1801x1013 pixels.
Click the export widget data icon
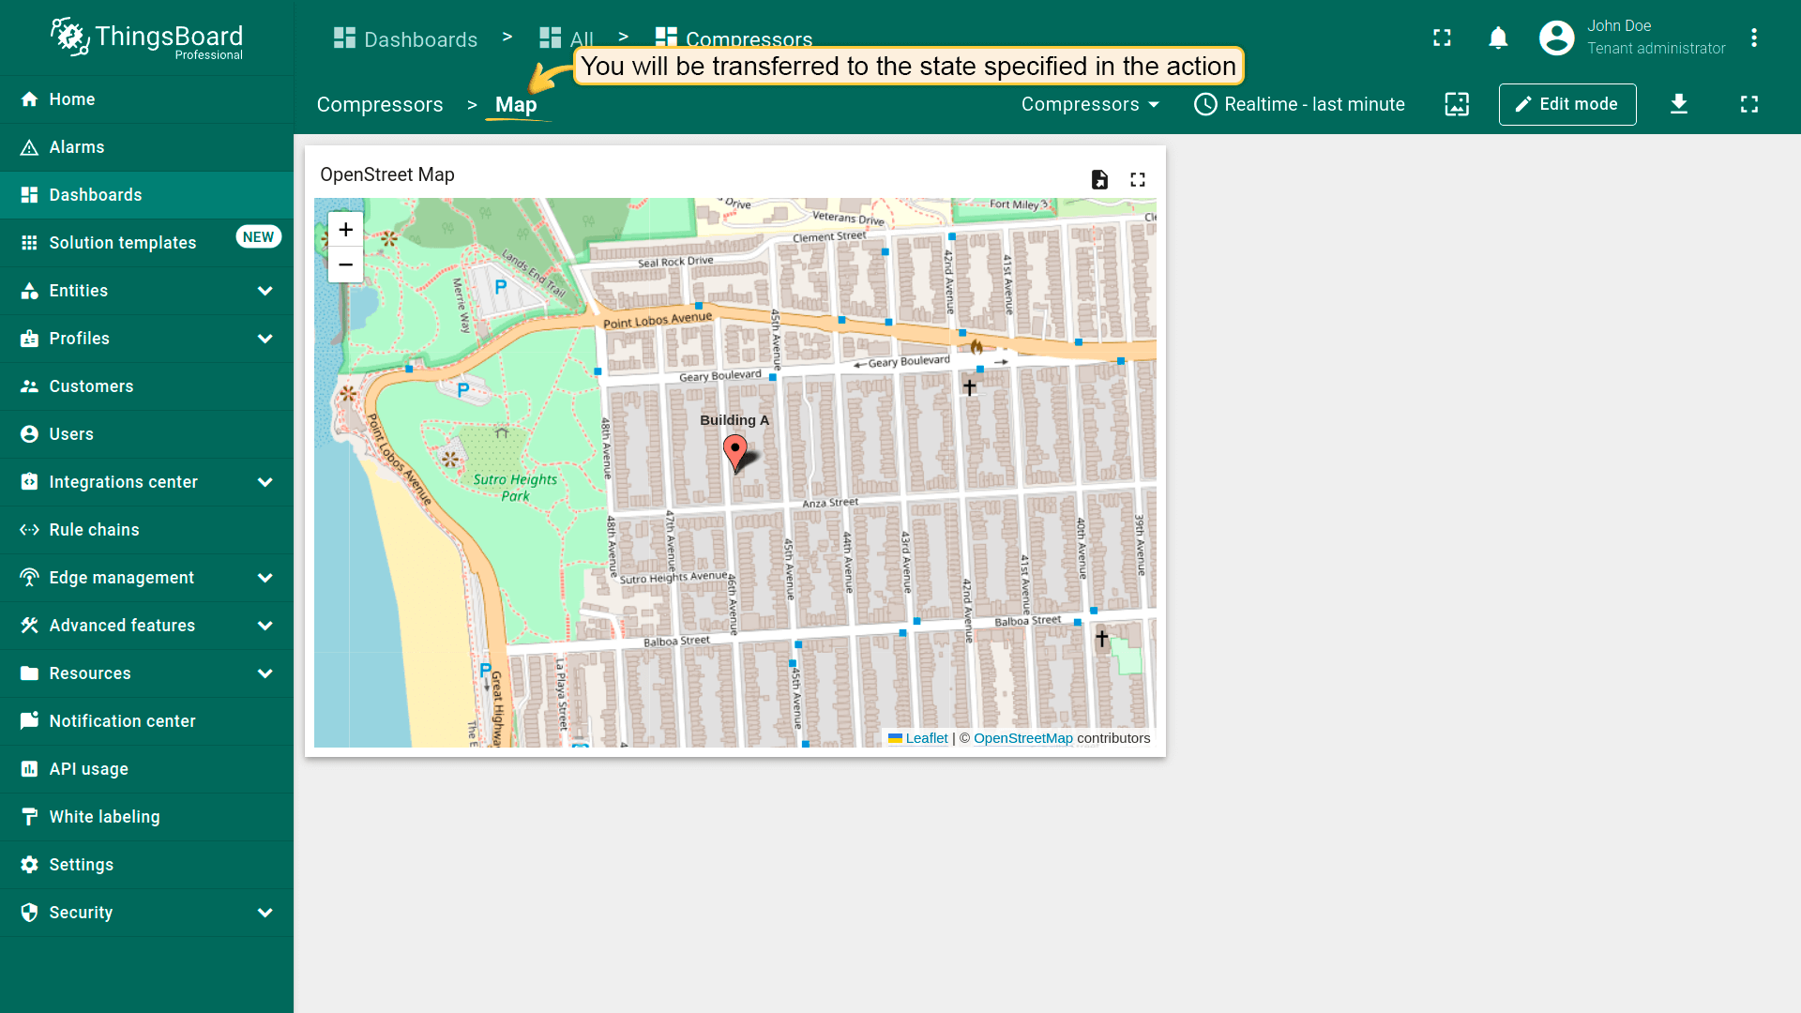1099,179
